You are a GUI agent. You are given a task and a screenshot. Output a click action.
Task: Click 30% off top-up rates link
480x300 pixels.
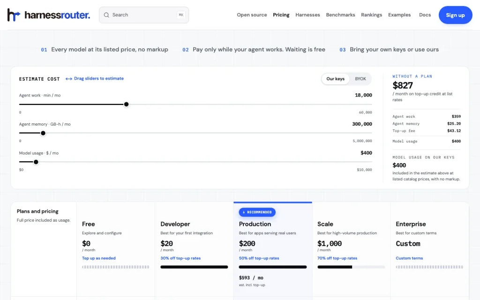pyautogui.click(x=180, y=258)
